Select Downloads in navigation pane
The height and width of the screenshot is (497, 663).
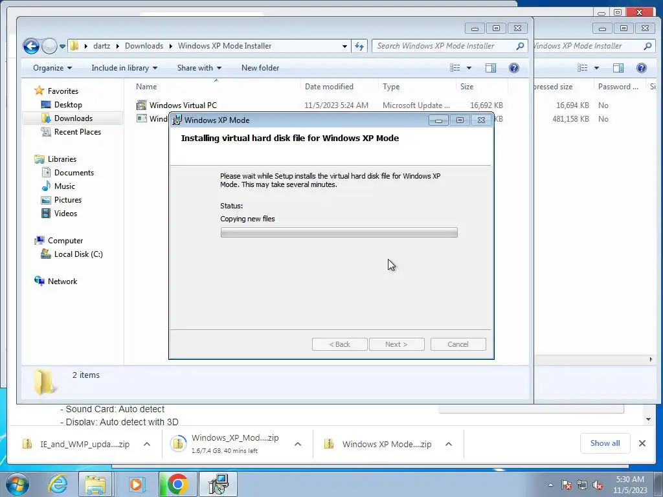73,118
